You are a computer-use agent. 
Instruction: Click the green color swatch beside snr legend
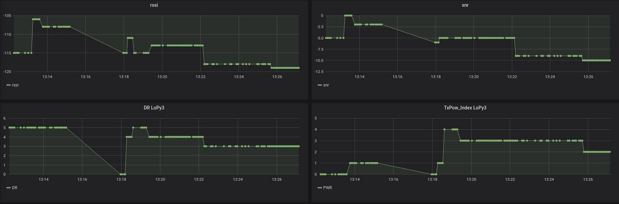[x=320, y=85]
